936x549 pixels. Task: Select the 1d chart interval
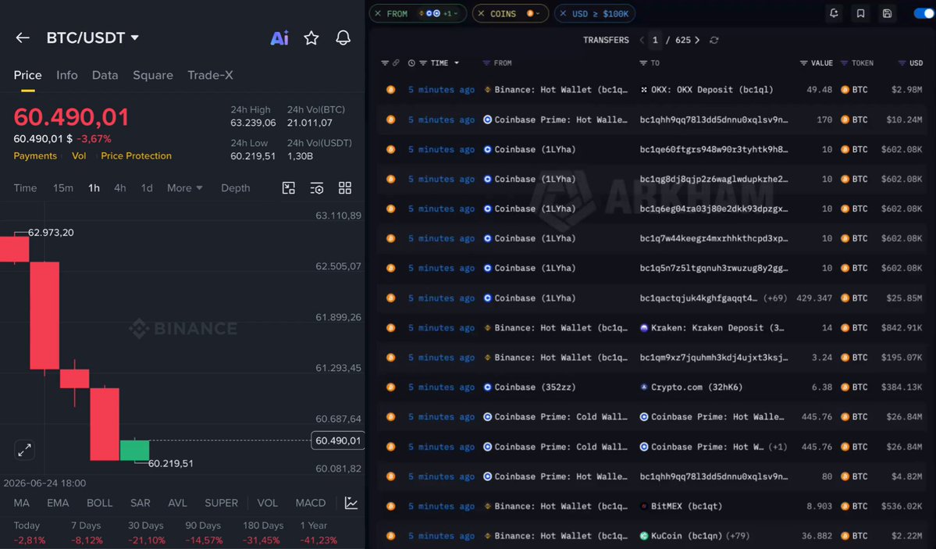(147, 188)
